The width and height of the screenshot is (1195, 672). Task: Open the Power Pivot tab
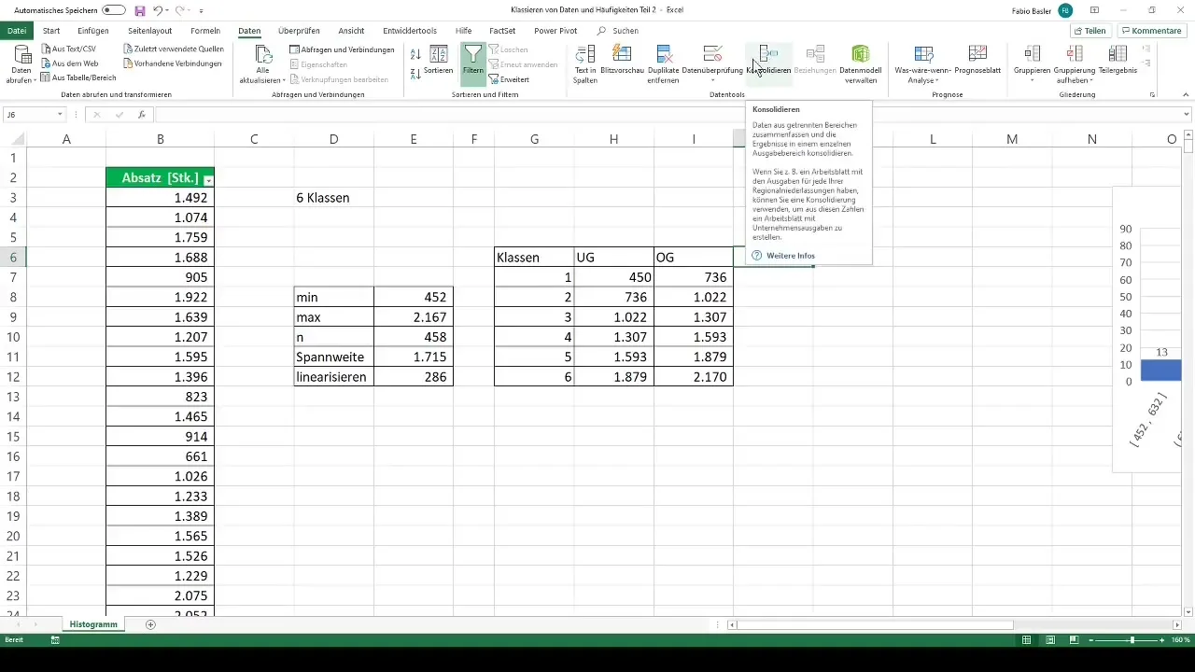[x=555, y=31]
